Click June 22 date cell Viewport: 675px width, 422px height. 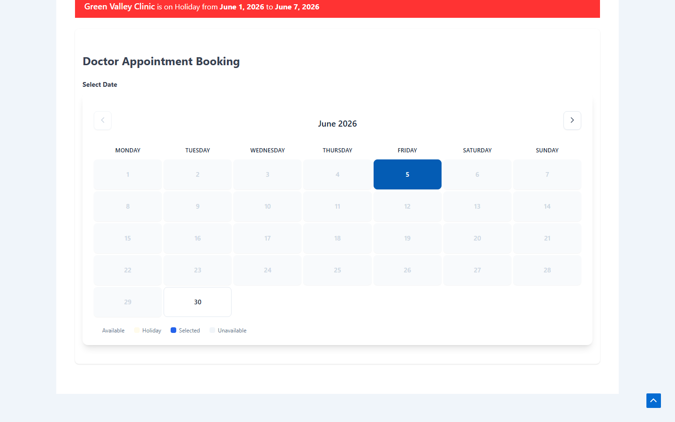tap(127, 270)
